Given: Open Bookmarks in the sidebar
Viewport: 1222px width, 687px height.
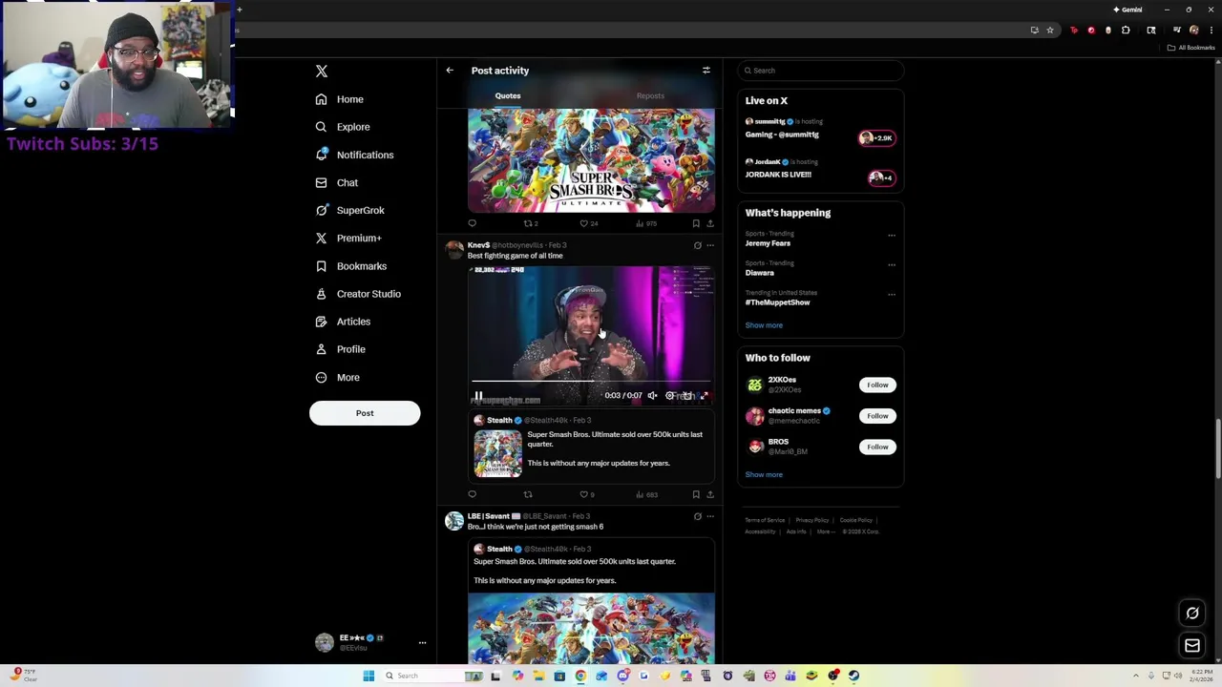Looking at the screenshot, I should 351,266.
